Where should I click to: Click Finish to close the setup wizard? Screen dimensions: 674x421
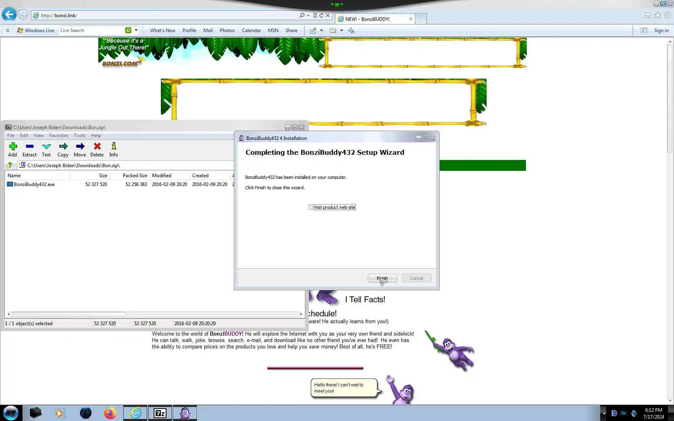[x=382, y=278]
